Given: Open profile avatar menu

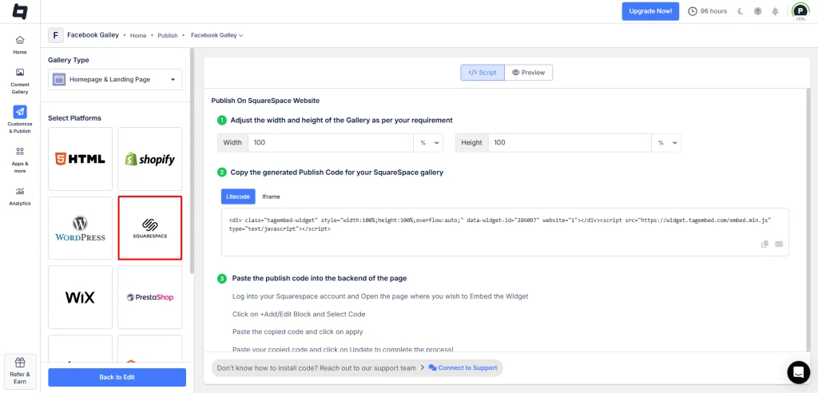Looking at the screenshot, I should (x=800, y=11).
